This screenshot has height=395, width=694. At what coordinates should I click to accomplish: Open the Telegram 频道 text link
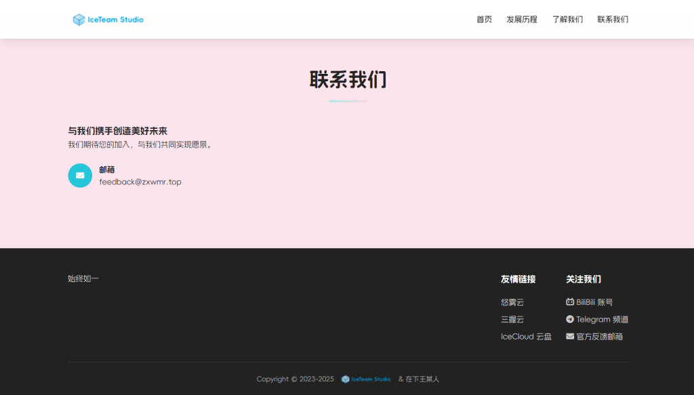pyautogui.click(x=602, y=320)
